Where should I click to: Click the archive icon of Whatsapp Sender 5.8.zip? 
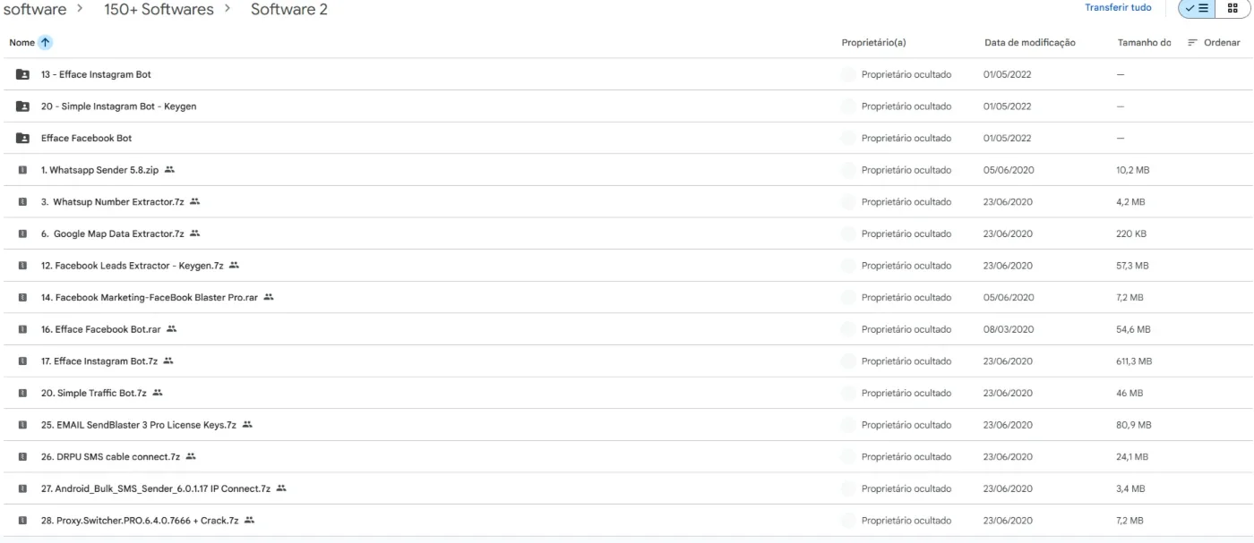[x=22, y=170]
